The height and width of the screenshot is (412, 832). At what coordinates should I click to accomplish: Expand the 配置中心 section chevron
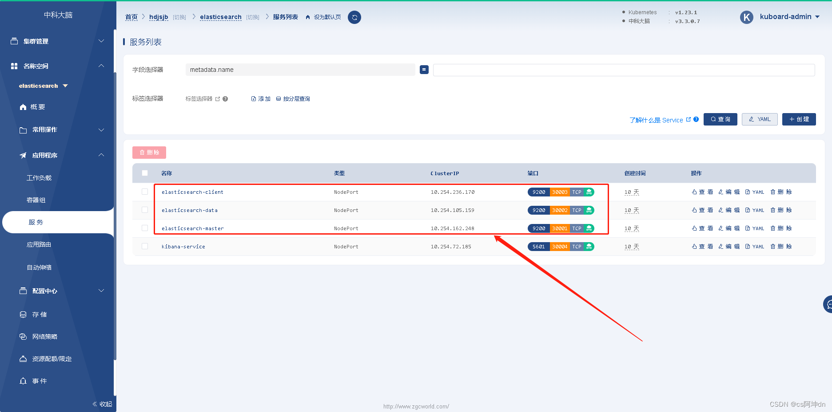coord(101,290)
